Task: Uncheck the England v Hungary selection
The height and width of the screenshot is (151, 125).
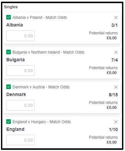Action: [x=9, y=122]
